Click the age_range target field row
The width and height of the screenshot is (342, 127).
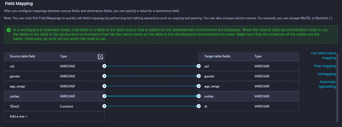(238, 86)
